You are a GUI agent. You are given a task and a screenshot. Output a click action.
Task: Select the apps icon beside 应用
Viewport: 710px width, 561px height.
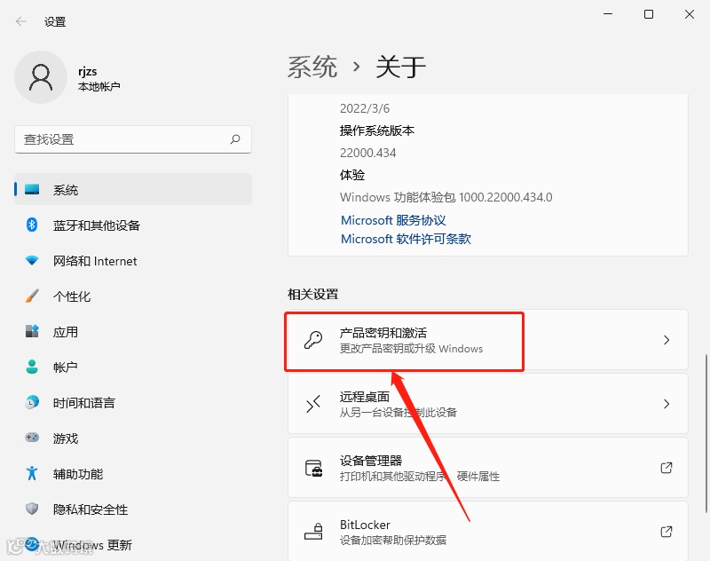(32, 331)
